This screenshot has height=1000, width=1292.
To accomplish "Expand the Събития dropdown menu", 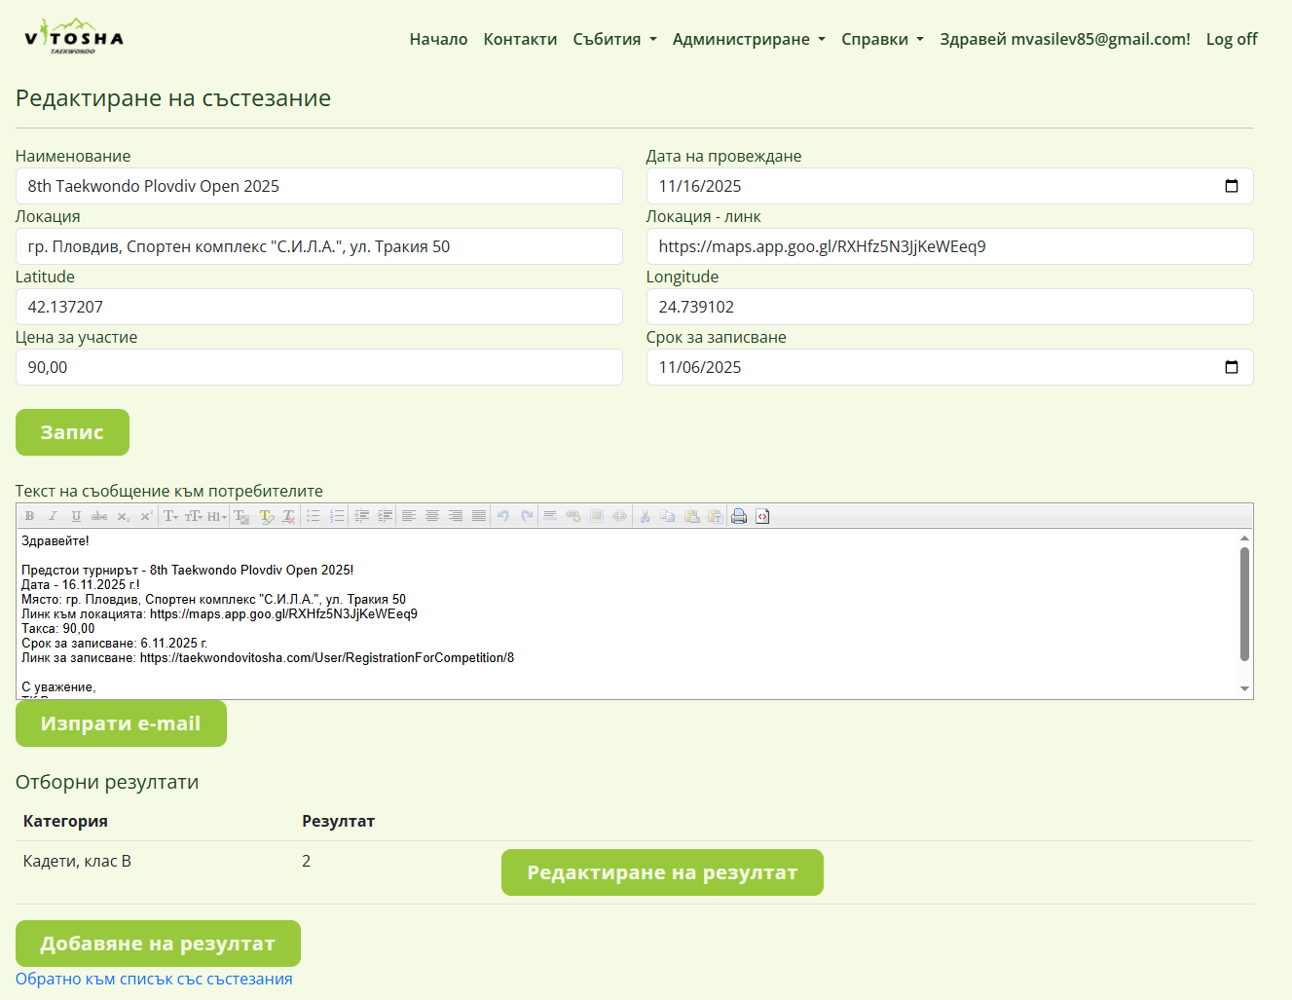I will (614, 39).
